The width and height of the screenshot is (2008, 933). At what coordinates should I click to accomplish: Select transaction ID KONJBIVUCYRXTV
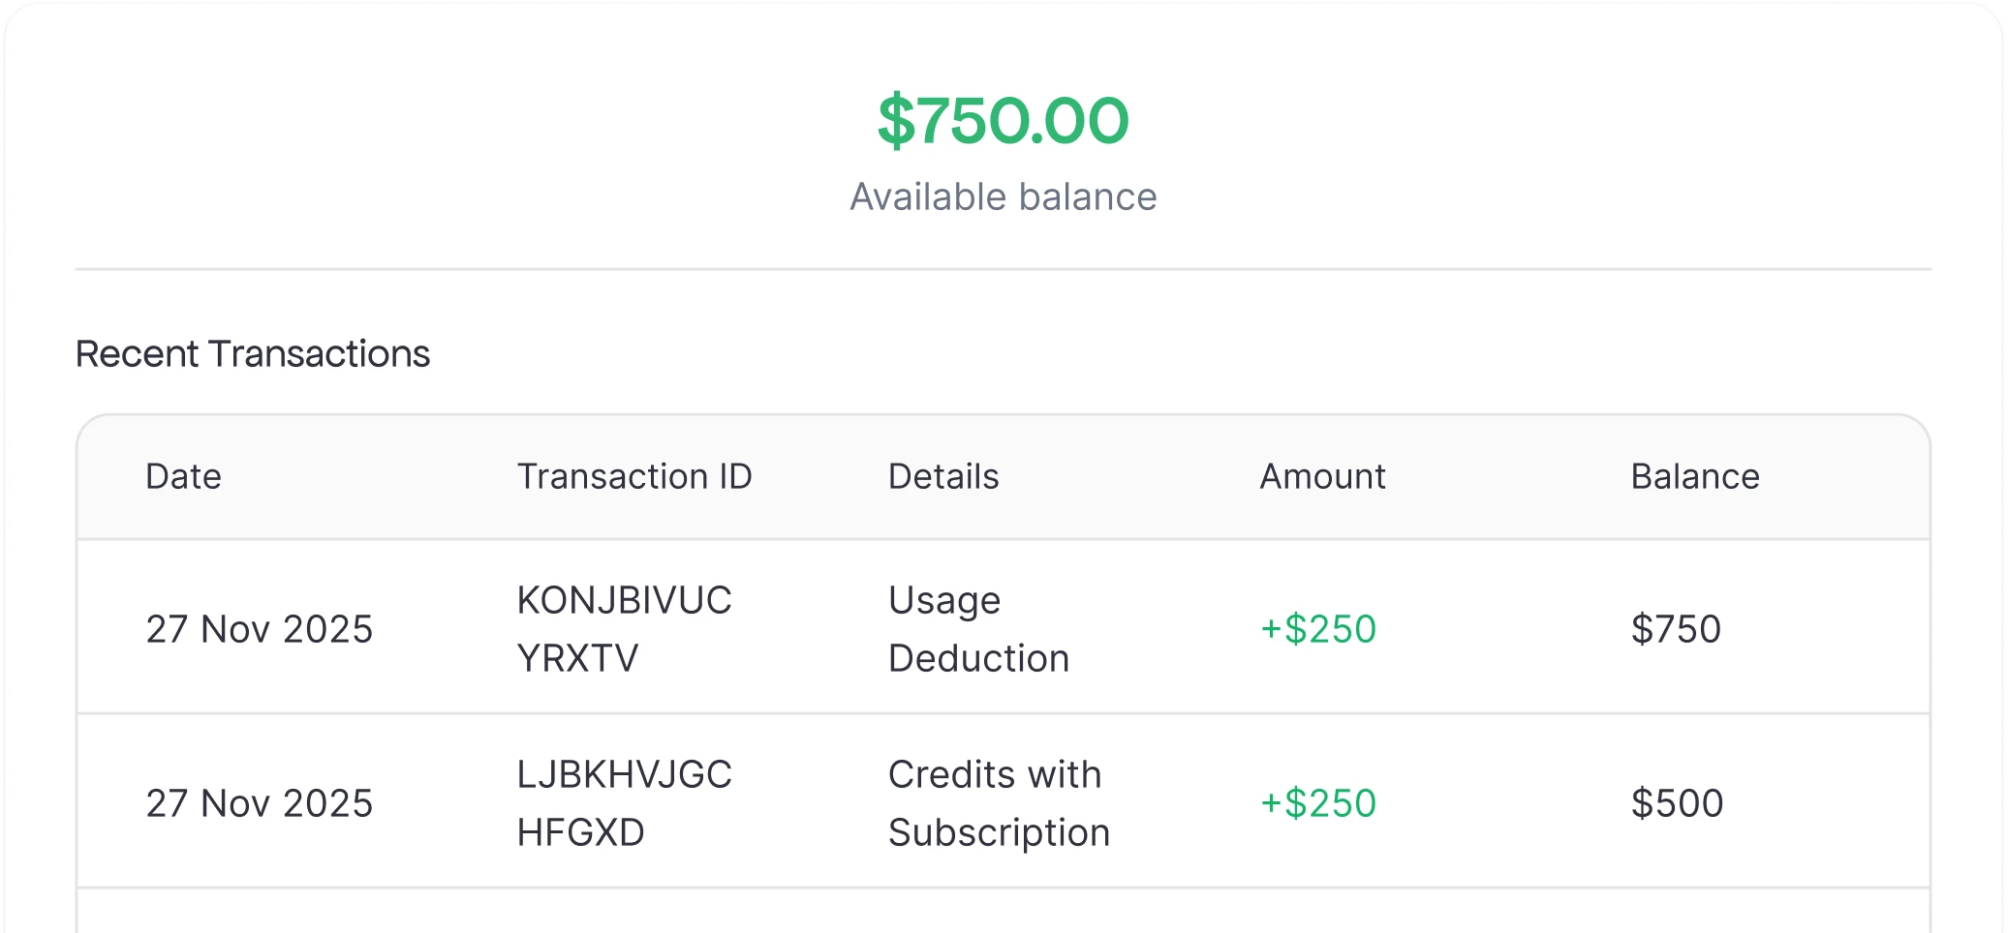(625, 629)
